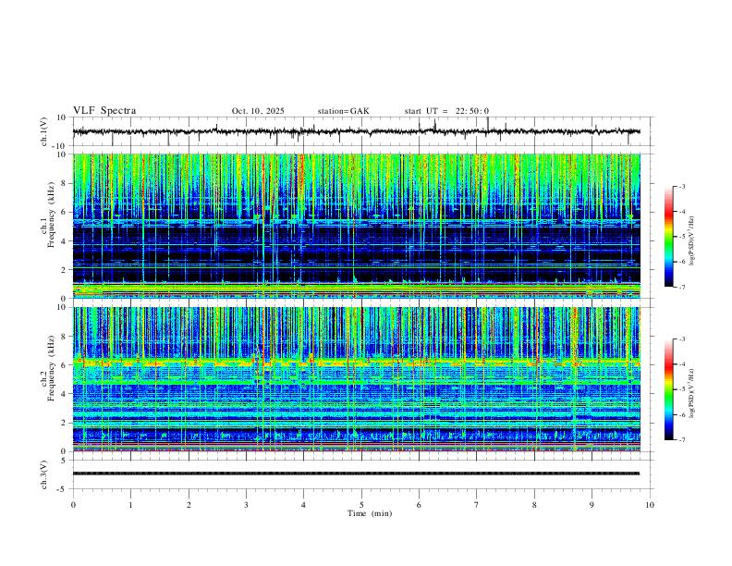Select the "start UT = 22:50:0" header text

click(446, 111)
